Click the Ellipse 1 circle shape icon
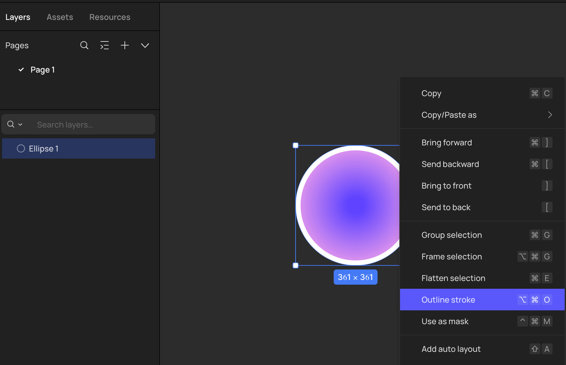 [21, 148]
